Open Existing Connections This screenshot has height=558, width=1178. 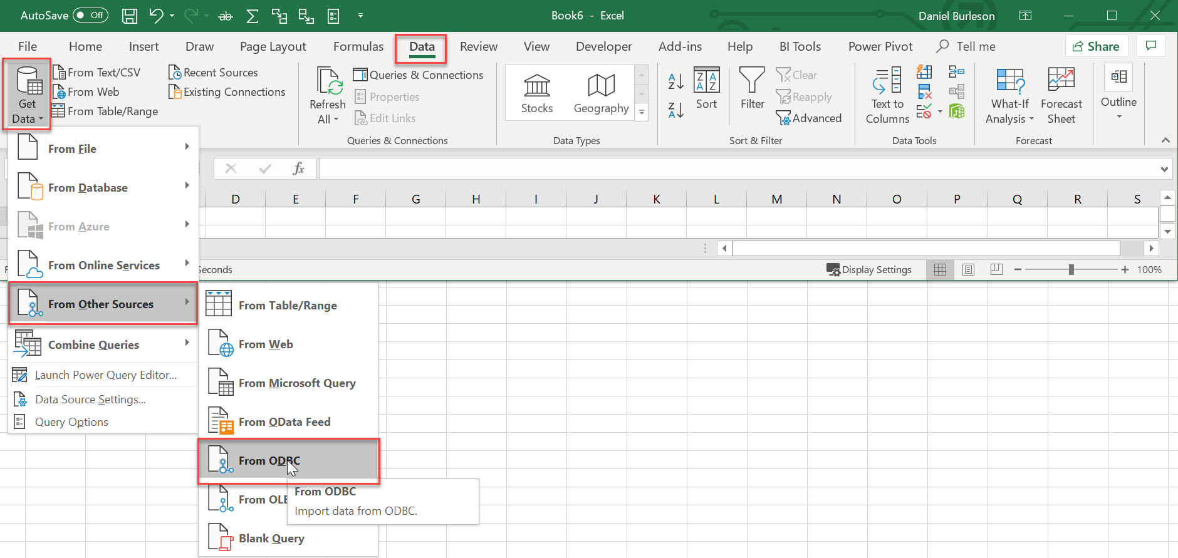pos(227,92)
